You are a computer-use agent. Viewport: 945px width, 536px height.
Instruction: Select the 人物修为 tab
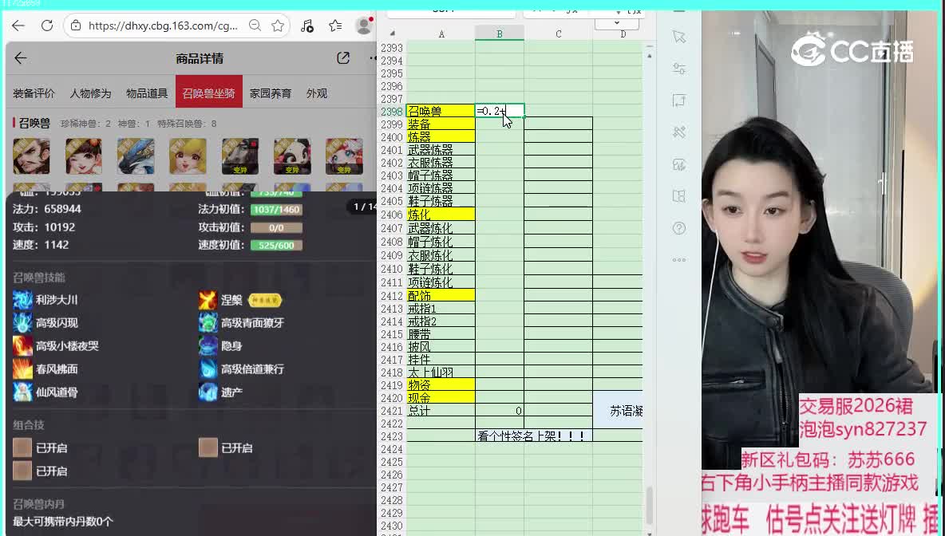tap(90, 93)
